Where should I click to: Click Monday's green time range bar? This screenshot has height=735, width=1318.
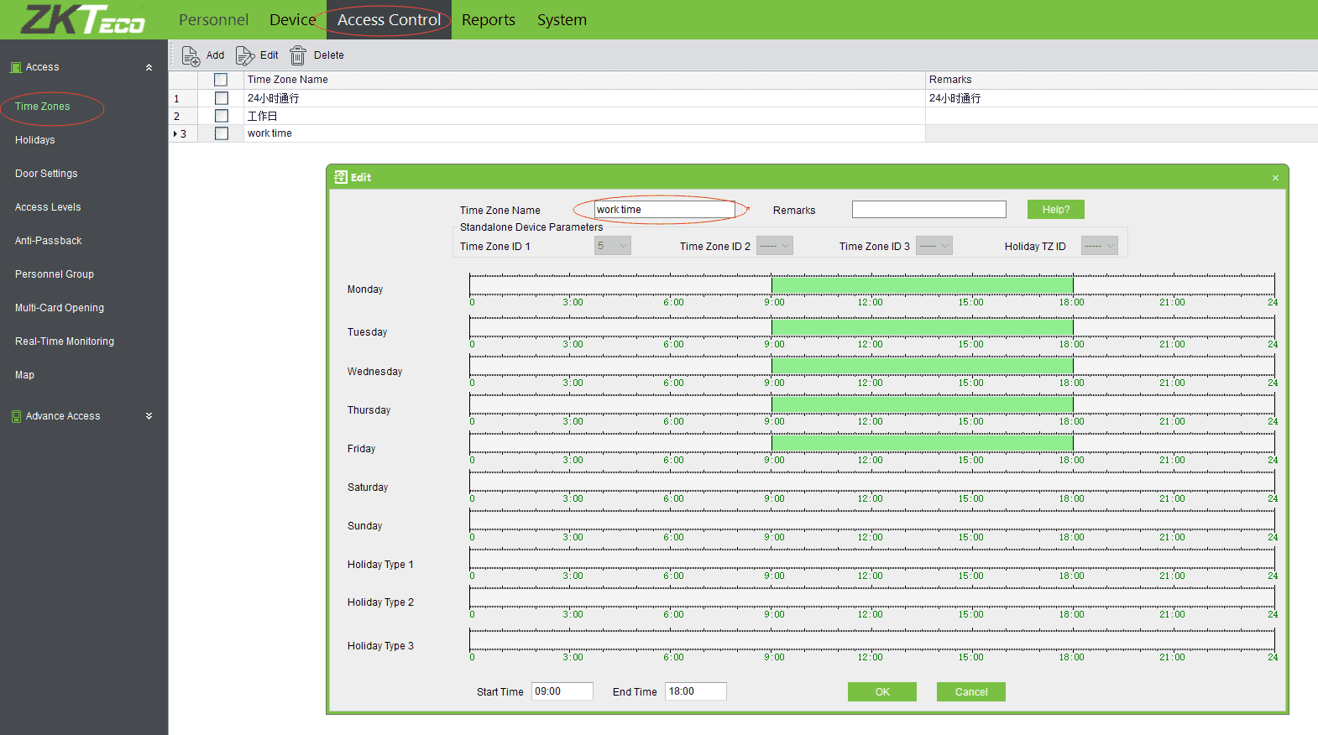pyautogui.click(x=922, y=285)
